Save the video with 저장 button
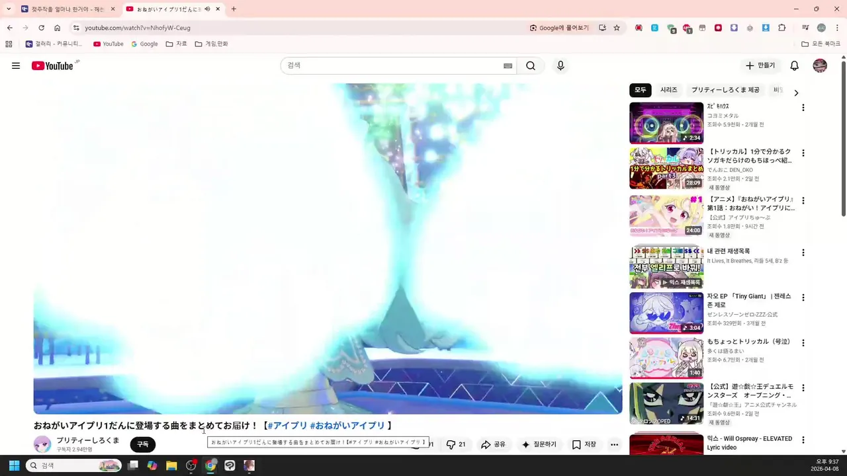The width and height of the screenshot is (847, 476). [584, 445]
